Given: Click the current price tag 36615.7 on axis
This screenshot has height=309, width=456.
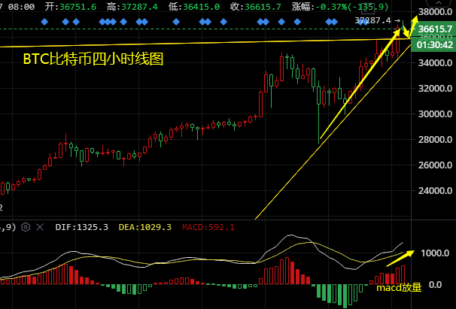Looking at the screenshot, I should coord(435,29).
